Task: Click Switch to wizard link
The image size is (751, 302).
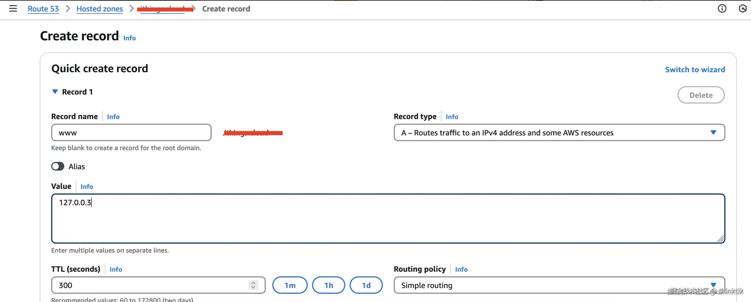Action: [x=695, y=70]
